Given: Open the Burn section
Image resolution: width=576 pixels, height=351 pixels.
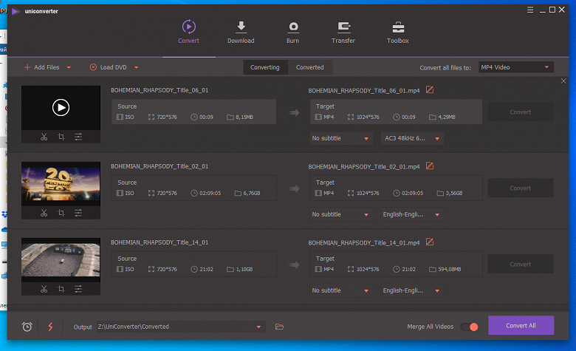Looking at the screenshot, I should (x=292, y=32).
